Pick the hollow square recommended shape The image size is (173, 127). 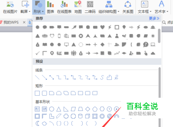click(x=117, y=27)
